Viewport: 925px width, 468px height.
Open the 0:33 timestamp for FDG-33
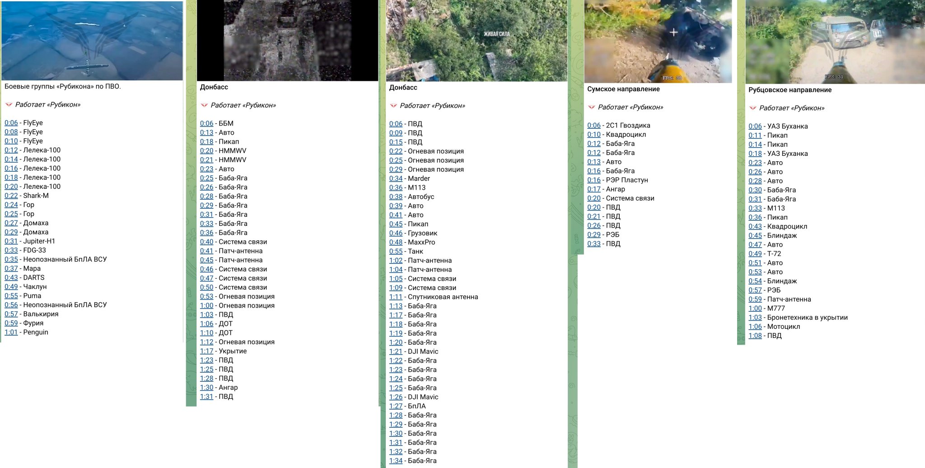tap(11, 250)
